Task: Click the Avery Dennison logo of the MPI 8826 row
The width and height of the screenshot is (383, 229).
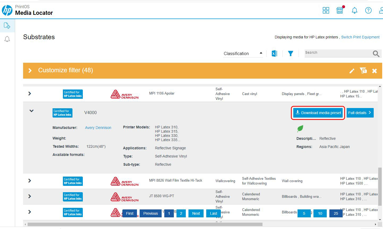Action: (x=124, y=181)
